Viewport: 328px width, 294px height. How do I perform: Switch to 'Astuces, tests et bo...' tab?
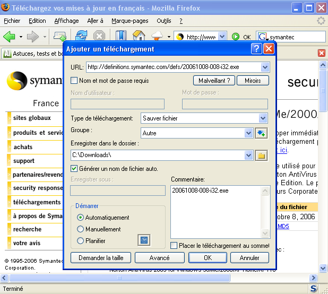coord(33,54)
